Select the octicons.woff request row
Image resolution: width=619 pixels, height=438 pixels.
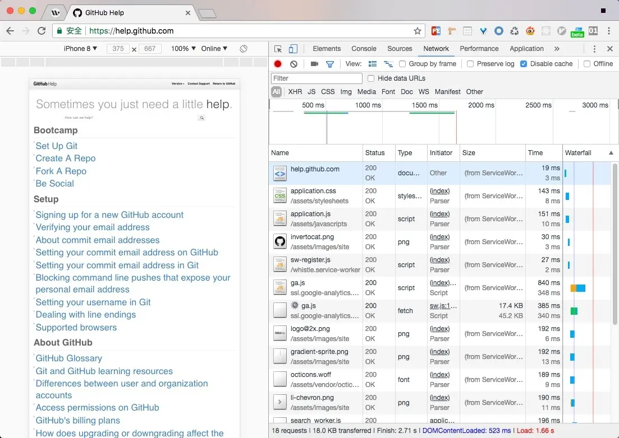(x=440, y=380)
